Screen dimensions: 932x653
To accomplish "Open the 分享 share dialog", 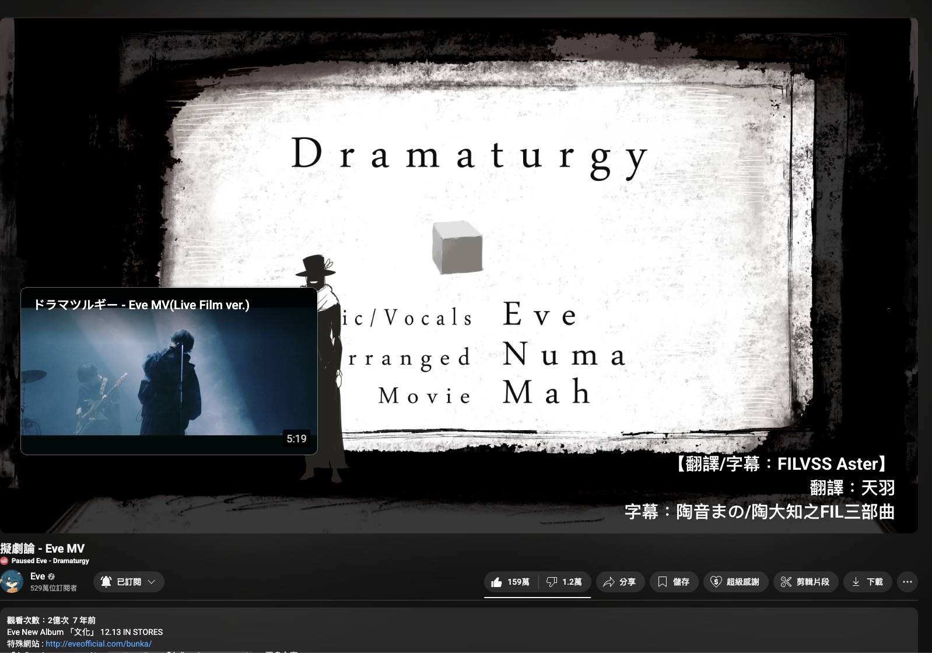I will (620, 582).
